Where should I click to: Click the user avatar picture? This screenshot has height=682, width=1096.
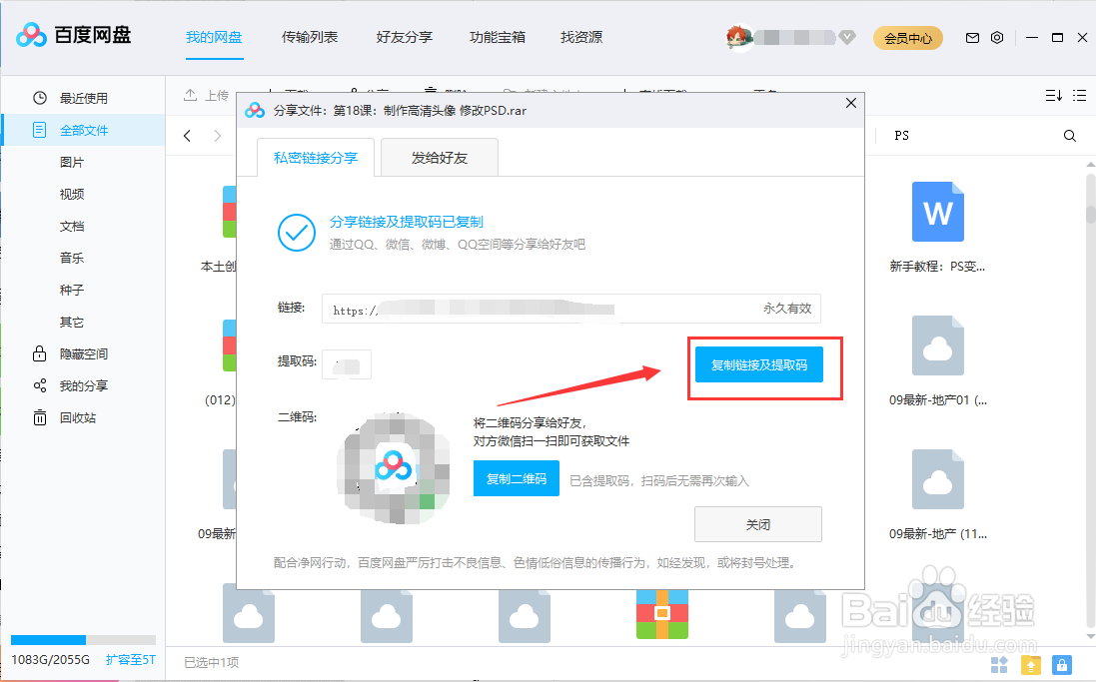(x=738, y=37)
